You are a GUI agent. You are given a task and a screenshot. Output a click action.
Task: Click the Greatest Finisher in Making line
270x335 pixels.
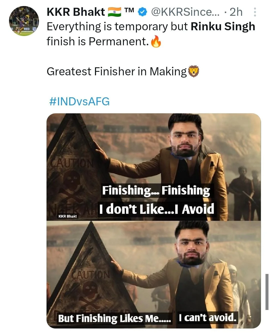coord(116,72)
